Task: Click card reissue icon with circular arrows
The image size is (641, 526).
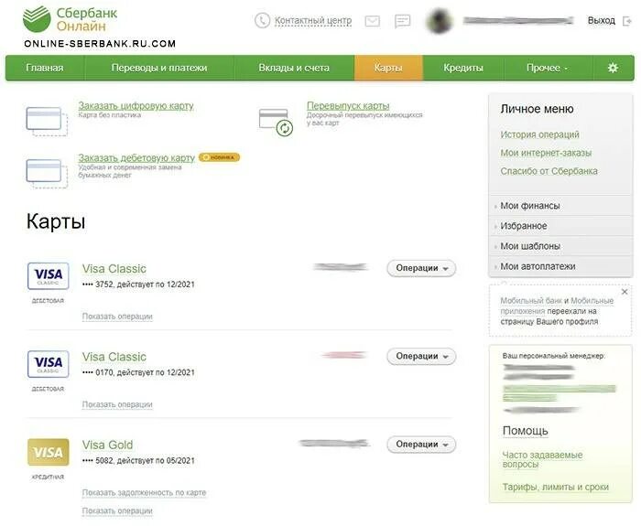Action: tap(276, 122)
